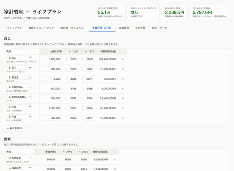Image resolution: width=234 pixels, height=171 pixels.
Task: Open the 株式投資 category dropdown
Action: coord(19,158)
